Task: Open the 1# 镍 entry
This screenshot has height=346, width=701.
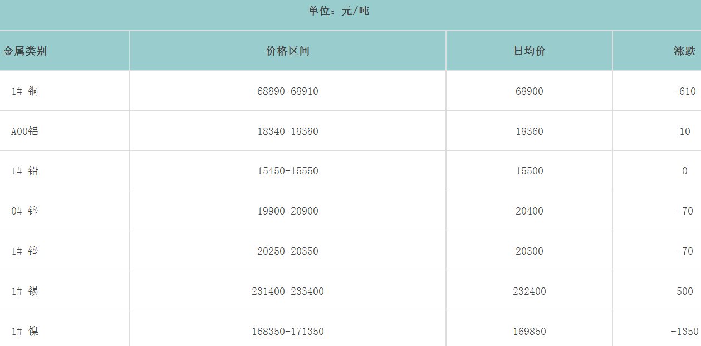Action: 25,332
